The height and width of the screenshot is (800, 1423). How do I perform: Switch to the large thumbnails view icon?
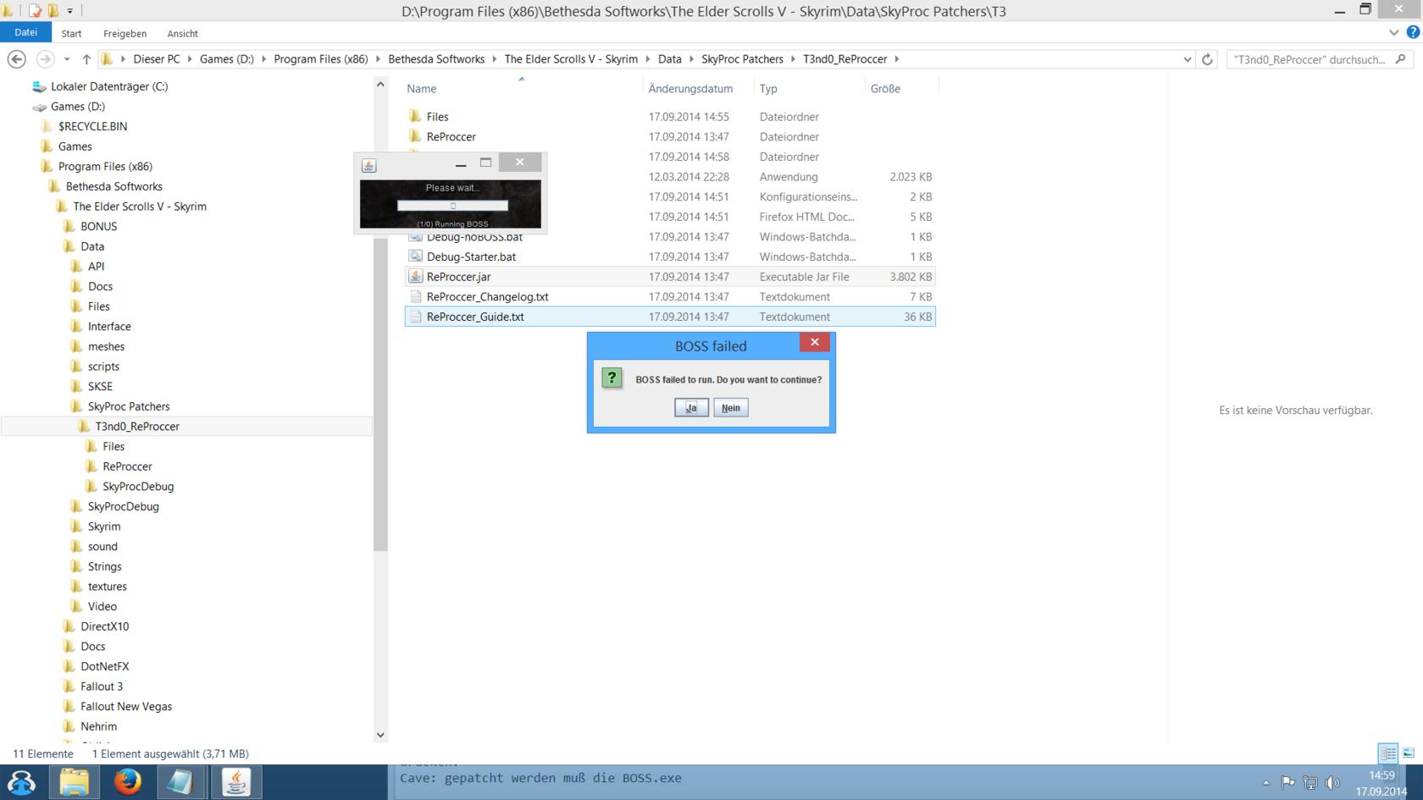(x=1408, y=753)
